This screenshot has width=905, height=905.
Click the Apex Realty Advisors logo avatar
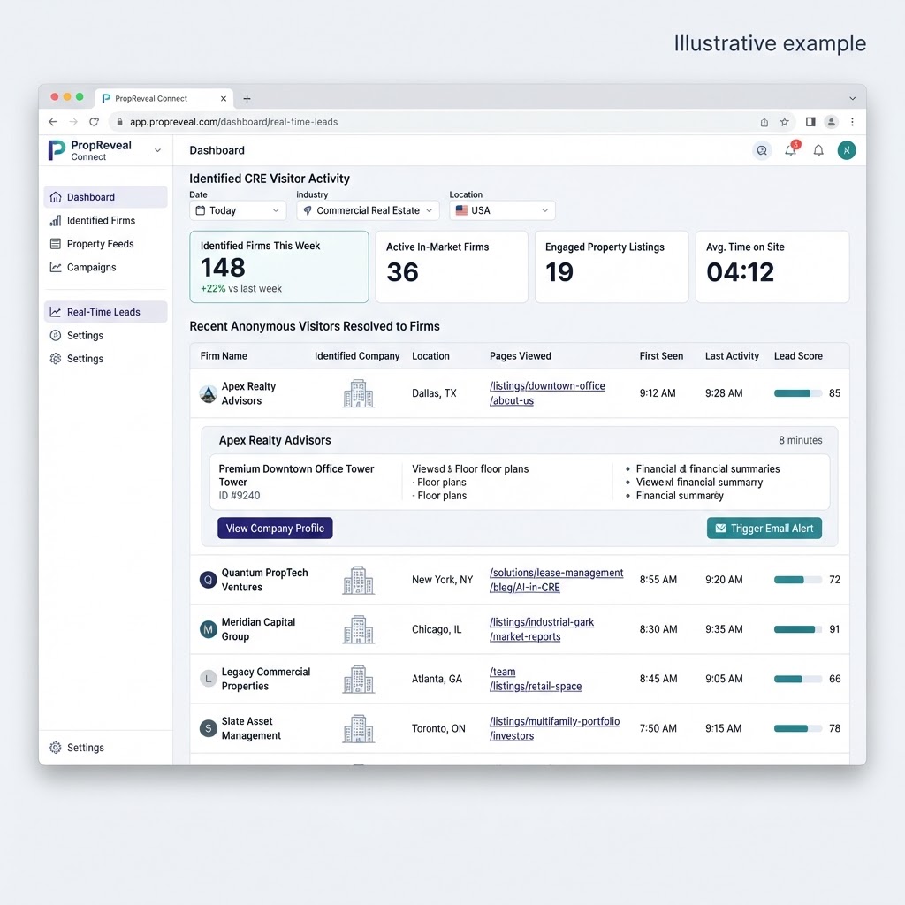[x=208, y=393]
